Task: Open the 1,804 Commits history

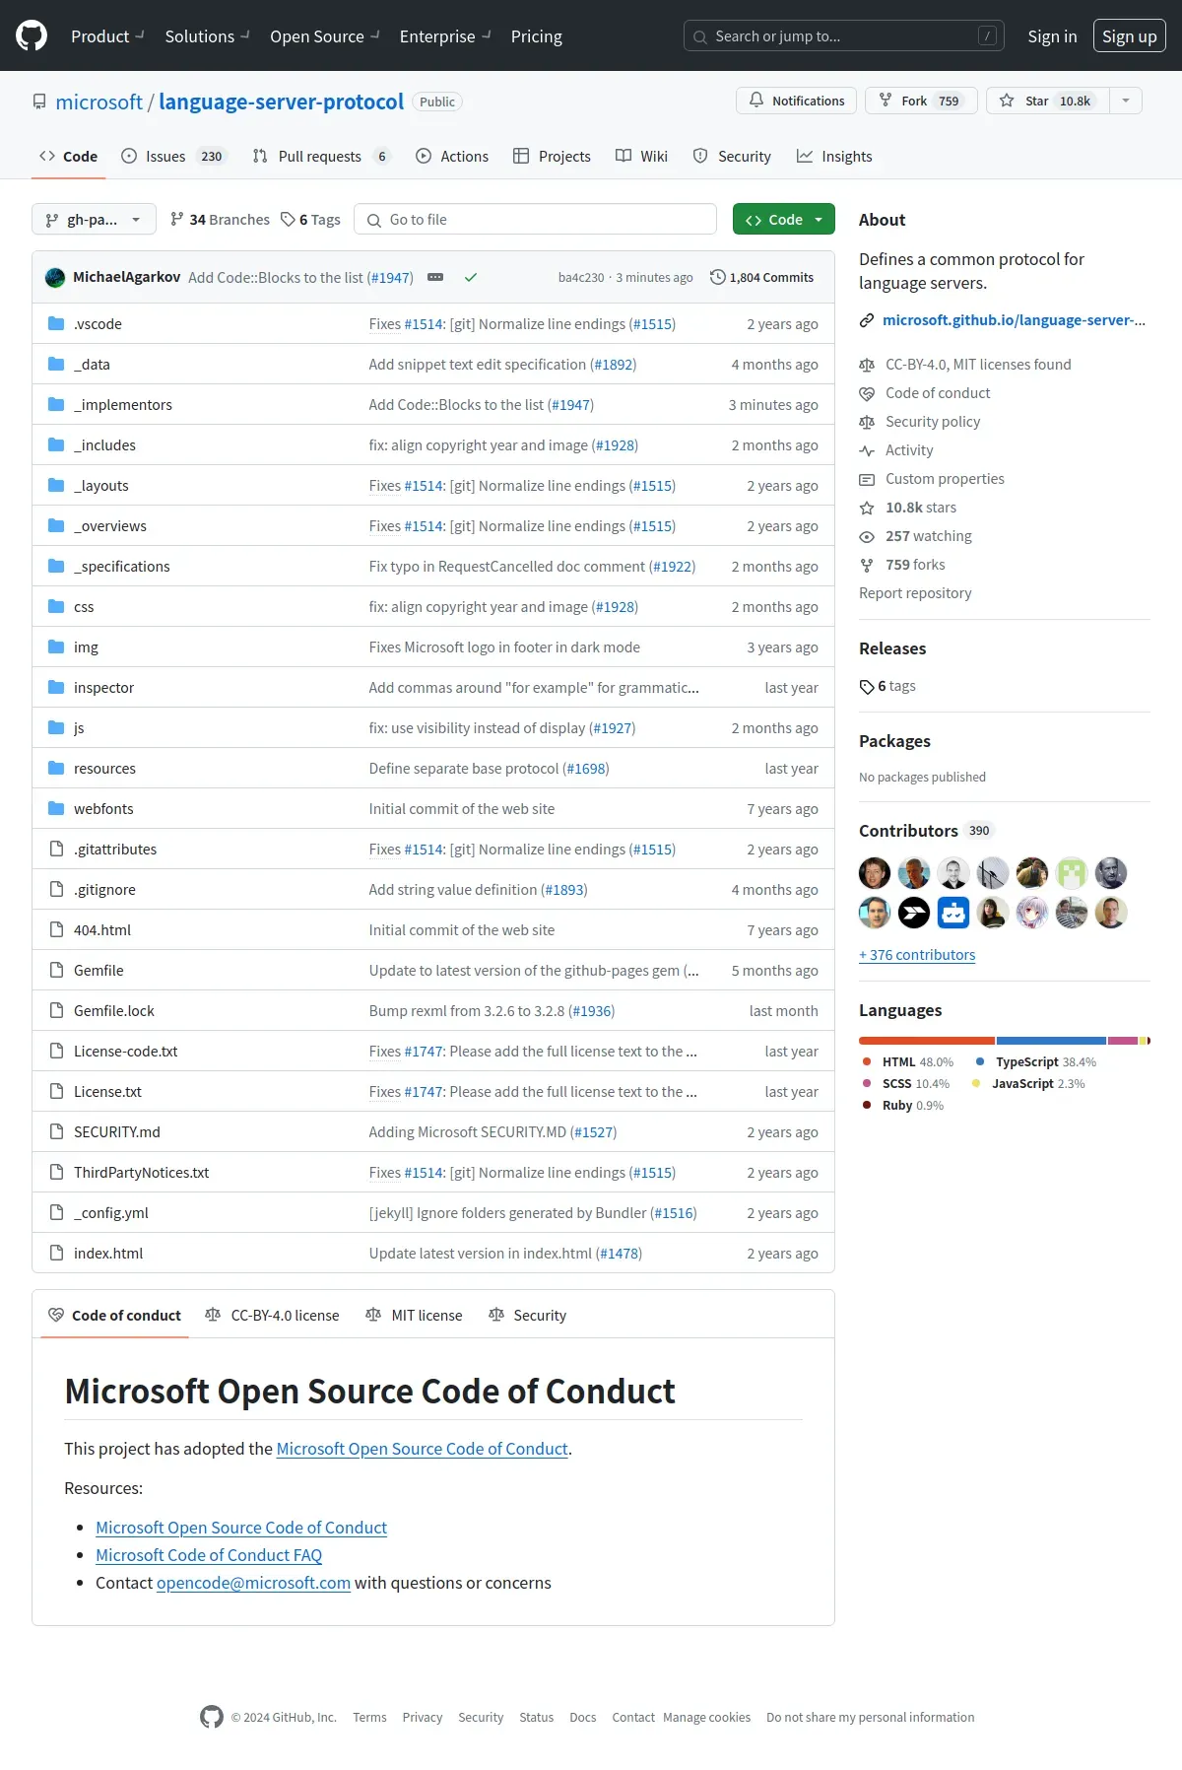Action: coord(761,278)
